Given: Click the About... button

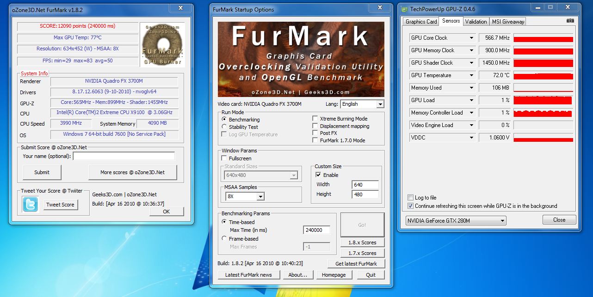Looking at the screenshot, I should pyautogui.click(x=297, y=275).
